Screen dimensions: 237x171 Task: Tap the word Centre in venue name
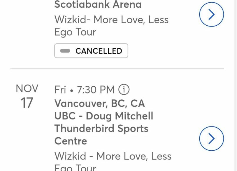71,141
